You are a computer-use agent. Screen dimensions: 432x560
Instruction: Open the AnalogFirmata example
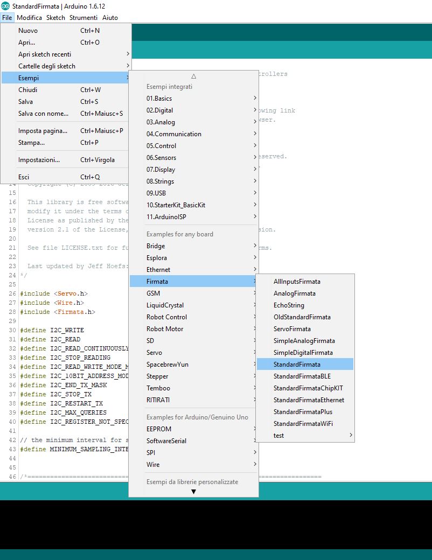[x=305, y=293]
